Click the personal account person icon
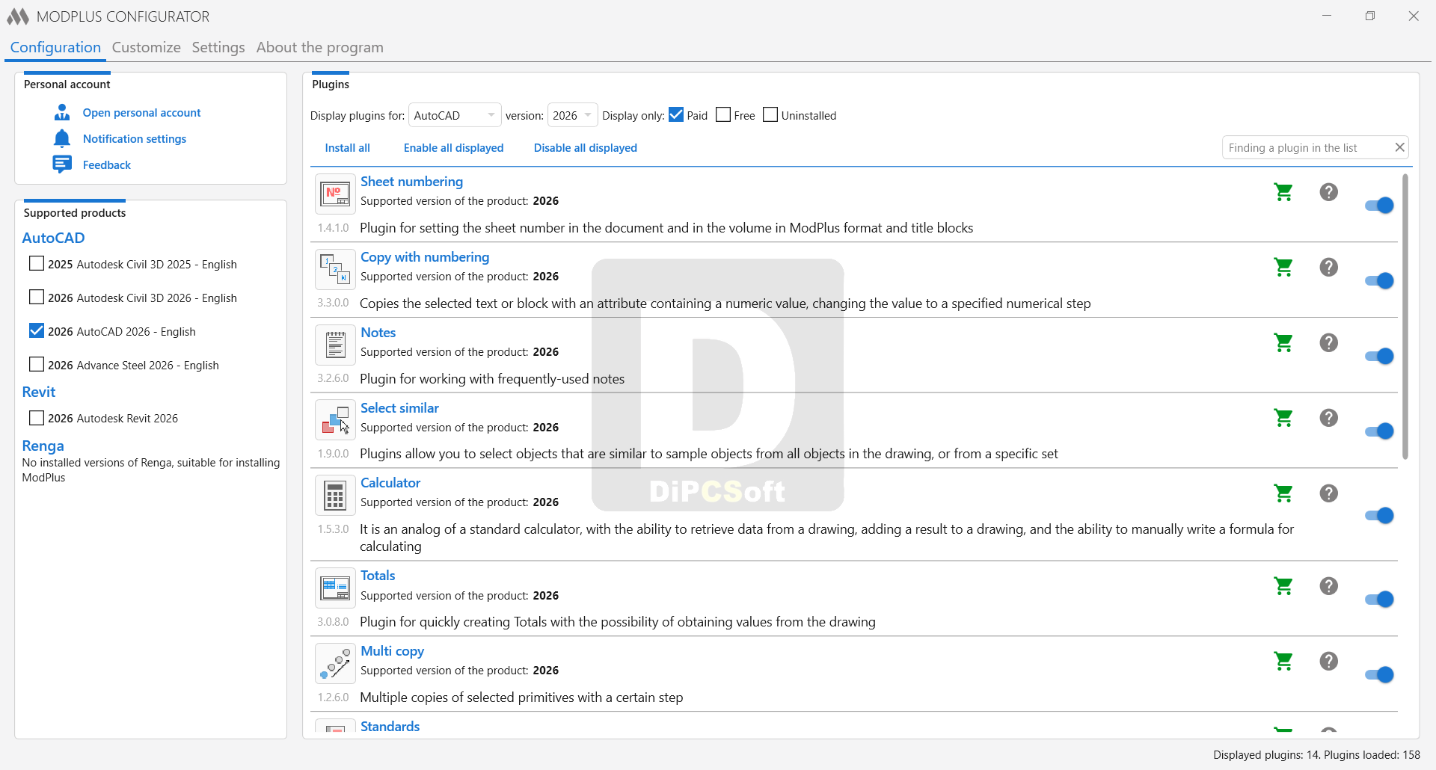Screen dimensions: 1436x770 [62, 112]
